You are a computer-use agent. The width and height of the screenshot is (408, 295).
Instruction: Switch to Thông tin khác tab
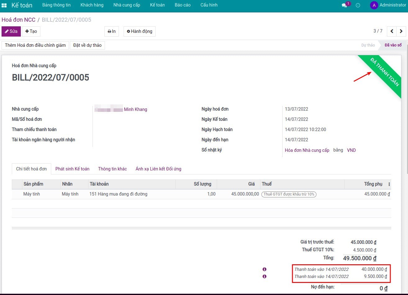(112, 169)
